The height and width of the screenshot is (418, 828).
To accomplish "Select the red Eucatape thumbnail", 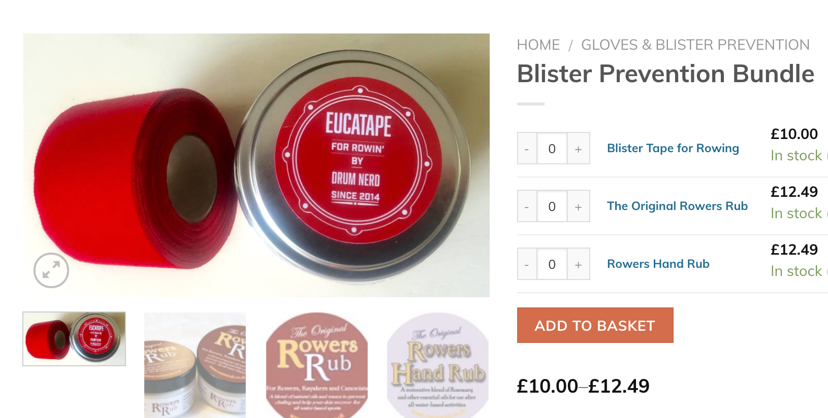I will click(74, 339).
